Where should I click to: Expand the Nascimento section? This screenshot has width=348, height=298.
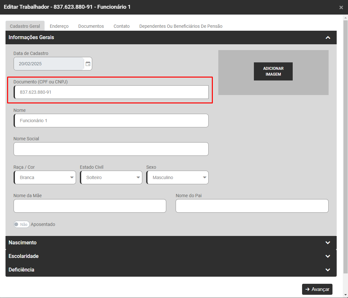point(328,243)
